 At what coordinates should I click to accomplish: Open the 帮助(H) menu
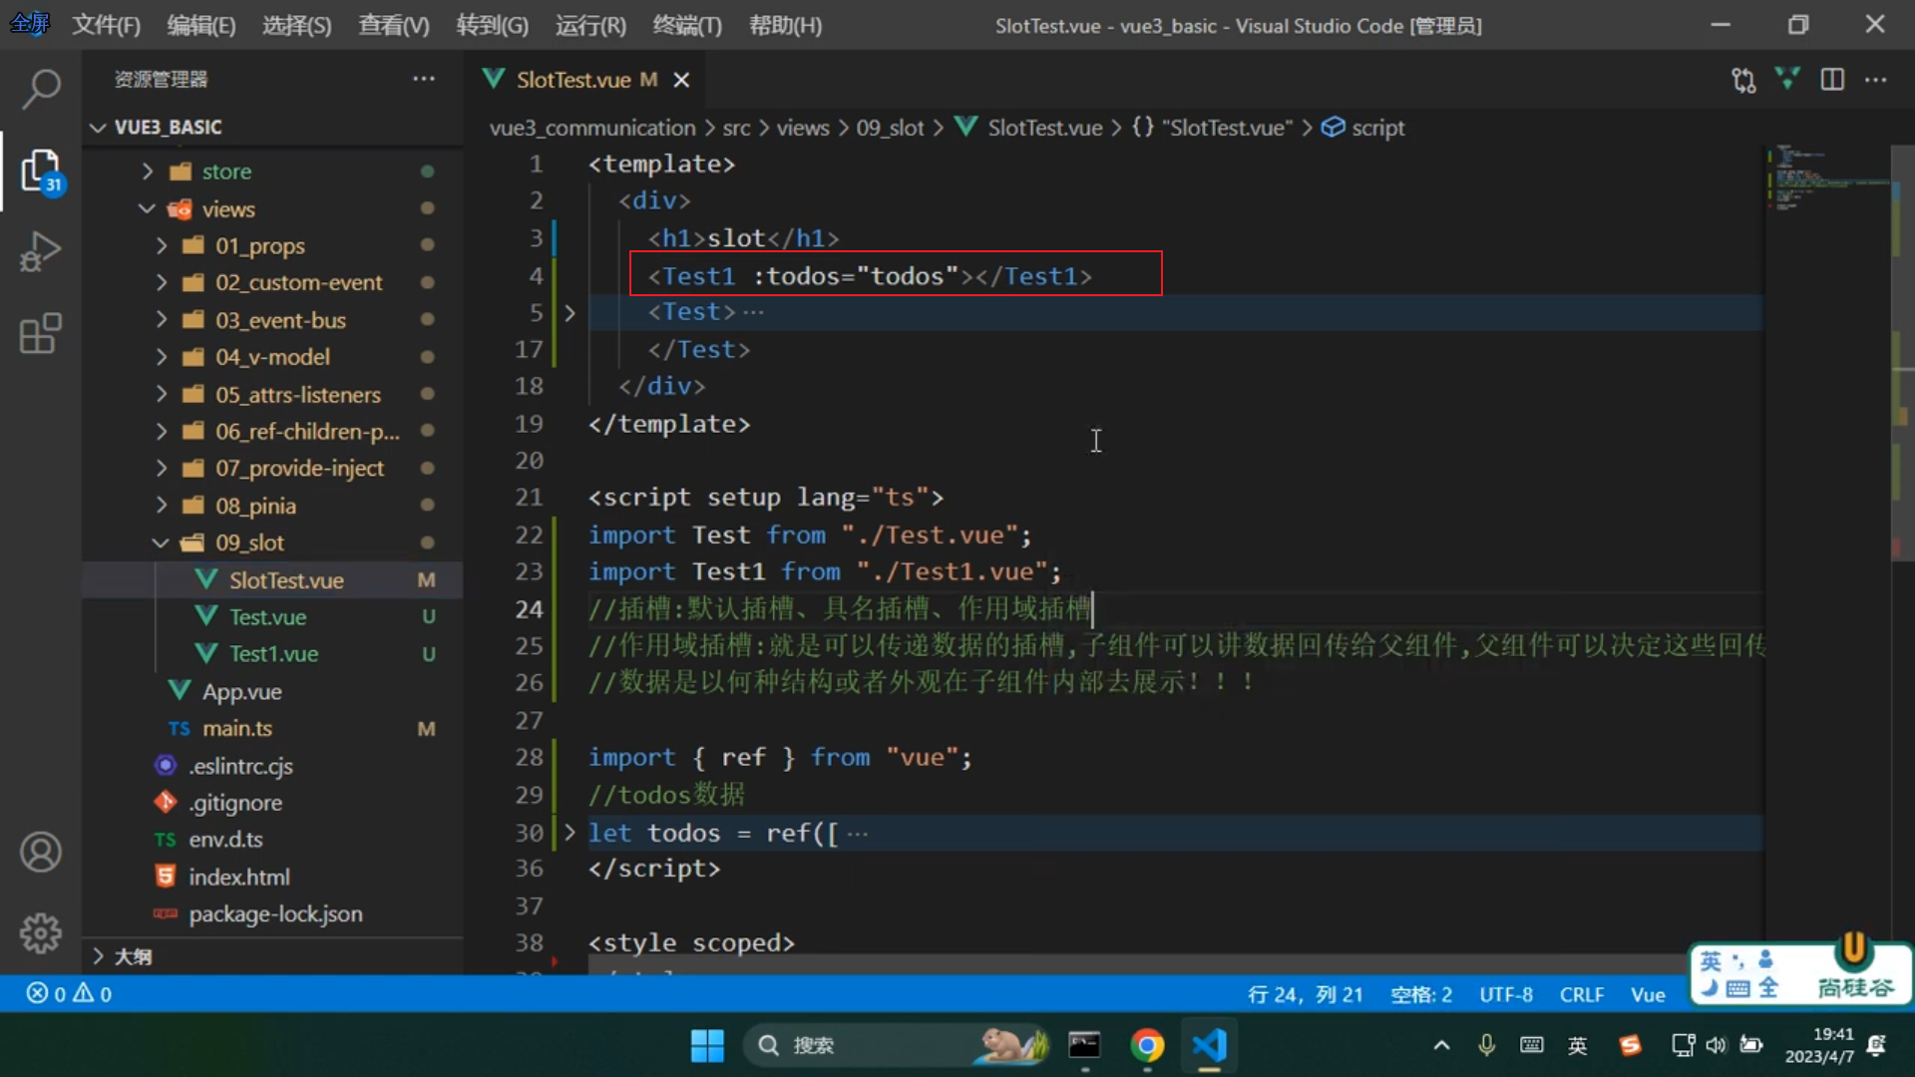click(785, 25)
